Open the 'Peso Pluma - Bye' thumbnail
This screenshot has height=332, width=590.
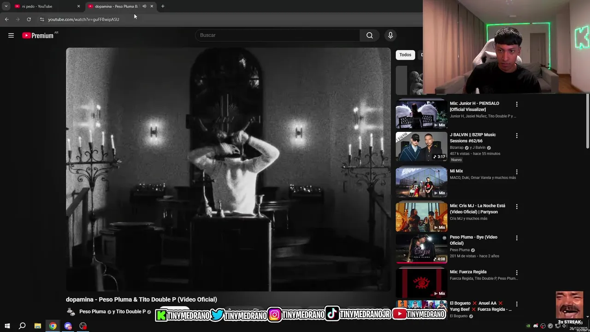421,249
